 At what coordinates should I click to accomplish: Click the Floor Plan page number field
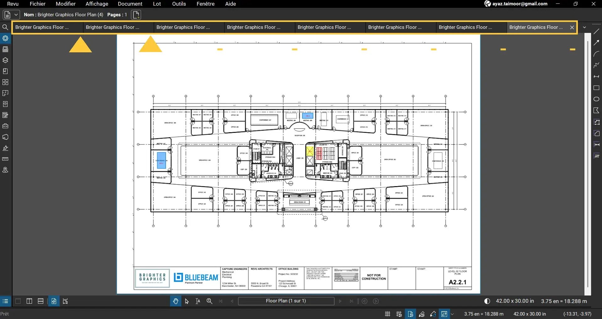click(x=286, y=301)
